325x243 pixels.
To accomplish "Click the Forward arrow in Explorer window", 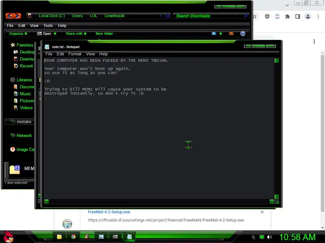I will [x=17, y=16].
